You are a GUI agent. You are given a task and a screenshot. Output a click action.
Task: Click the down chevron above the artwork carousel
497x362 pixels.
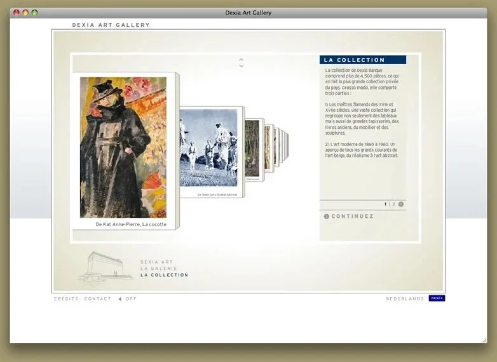click(x=242, y=65)
